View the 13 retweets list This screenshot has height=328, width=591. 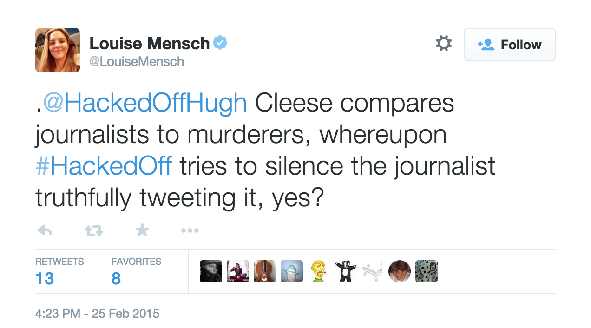coord(45,278)
